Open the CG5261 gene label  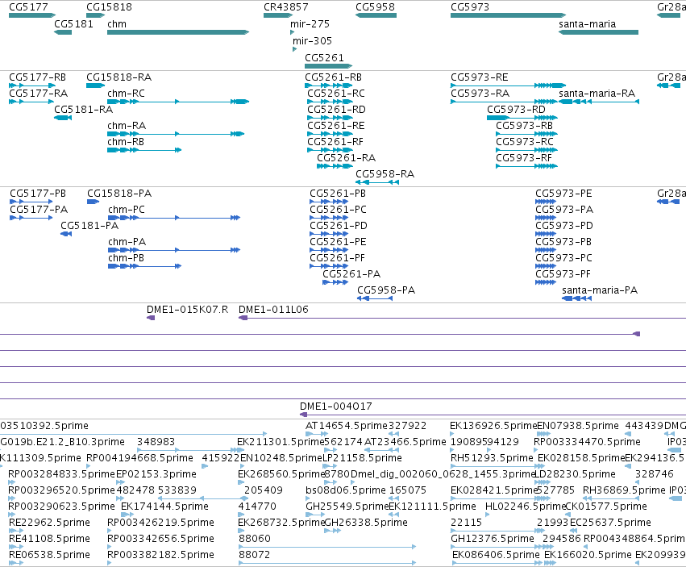point(324,58)
